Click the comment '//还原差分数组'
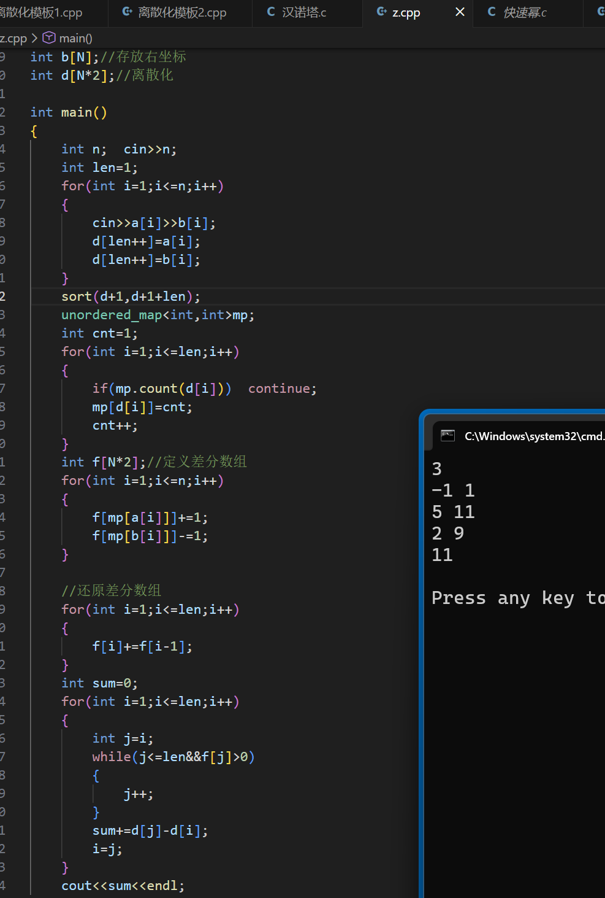This screenshot has width=605, height=898. point(111,591)
